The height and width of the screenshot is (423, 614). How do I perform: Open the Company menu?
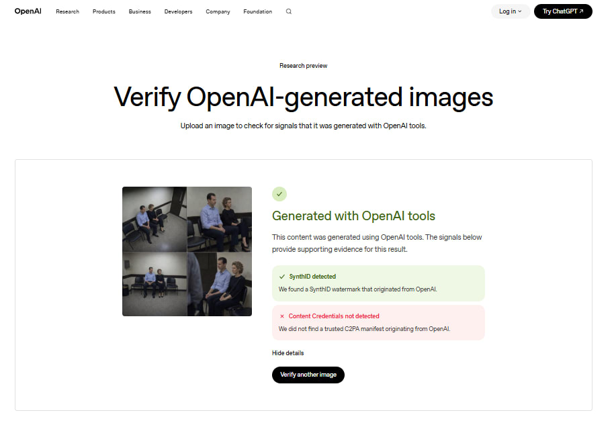pos(218,11)
